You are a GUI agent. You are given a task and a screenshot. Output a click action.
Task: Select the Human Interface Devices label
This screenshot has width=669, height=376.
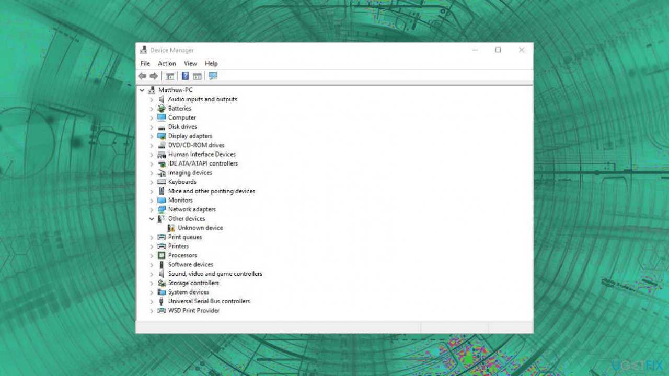(202, 155)
